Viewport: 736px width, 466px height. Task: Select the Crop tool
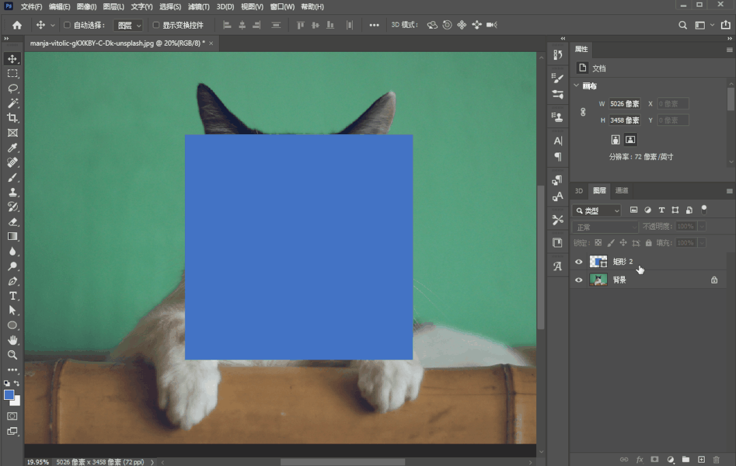click(13, 118)
